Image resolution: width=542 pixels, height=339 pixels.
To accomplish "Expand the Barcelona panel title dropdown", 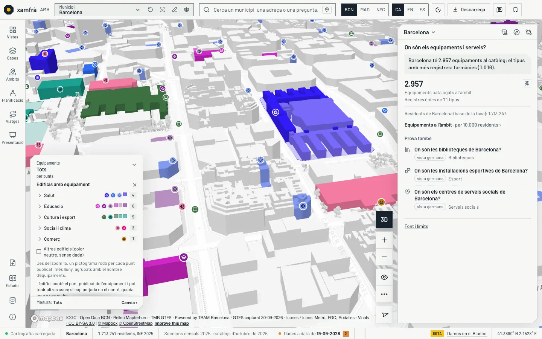I will pos(419,32).
